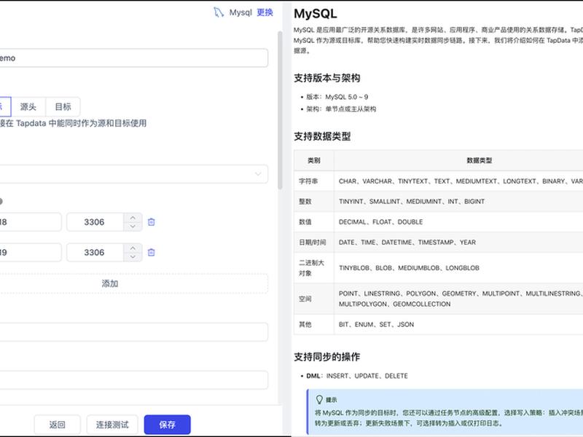
Task: Click the 数据类型 table column header
Action: [x=480, y=160]
